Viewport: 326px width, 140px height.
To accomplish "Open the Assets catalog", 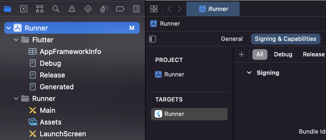I will tap(50, 122).
